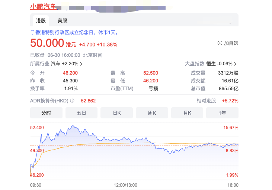Click the plus icon beside 加自选
Image resolution: width=272 pixels, height=190 pixels.
(x=220, y=43)
